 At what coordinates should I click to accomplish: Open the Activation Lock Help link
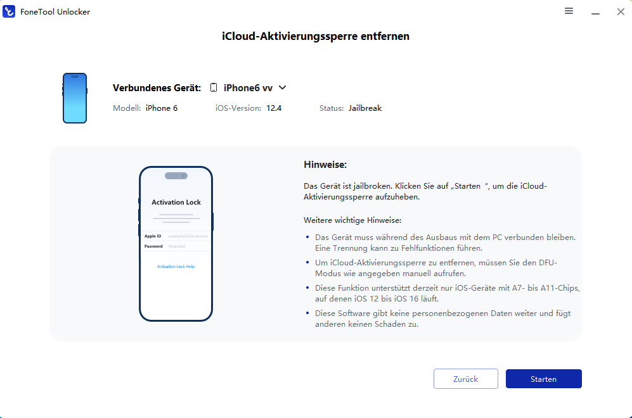coord(176,267)
